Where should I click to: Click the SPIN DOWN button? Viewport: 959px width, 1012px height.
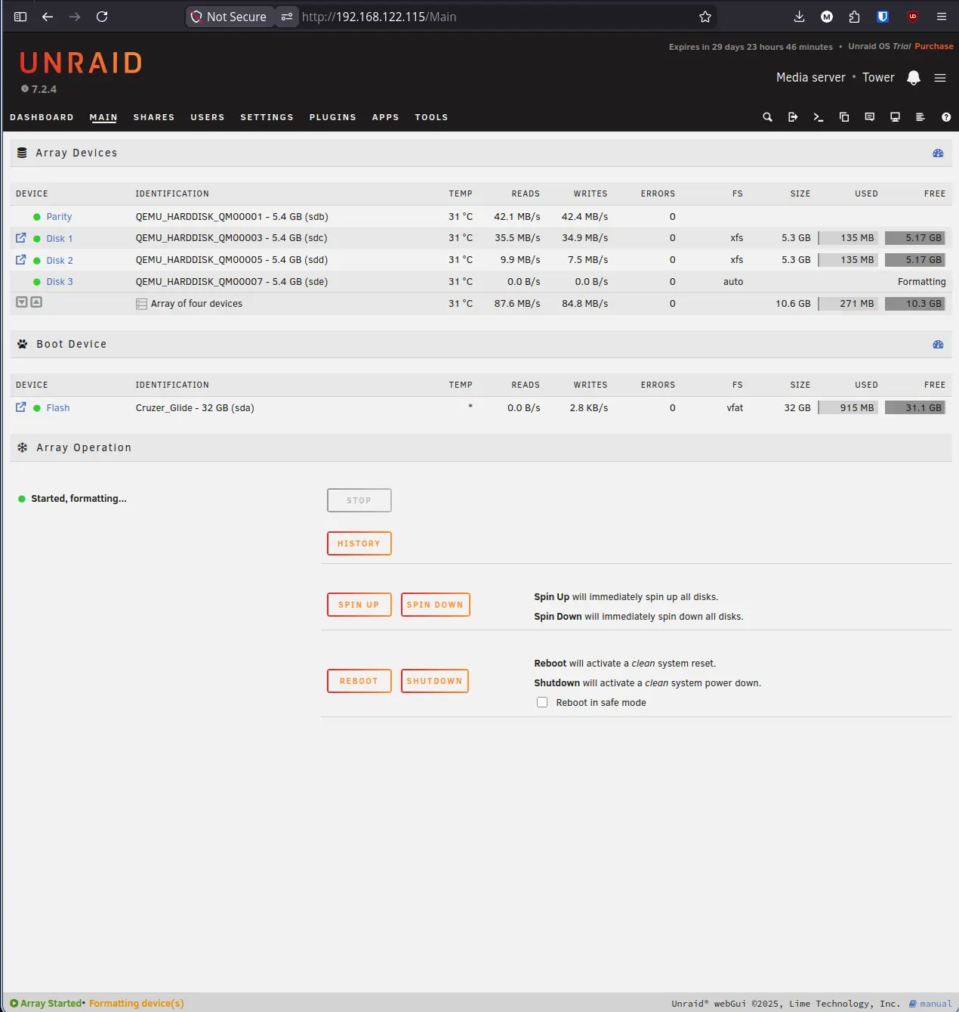[435, 605]
